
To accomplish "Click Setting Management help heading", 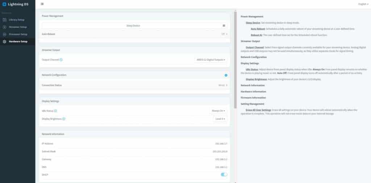I will click(x=252, y=104).
